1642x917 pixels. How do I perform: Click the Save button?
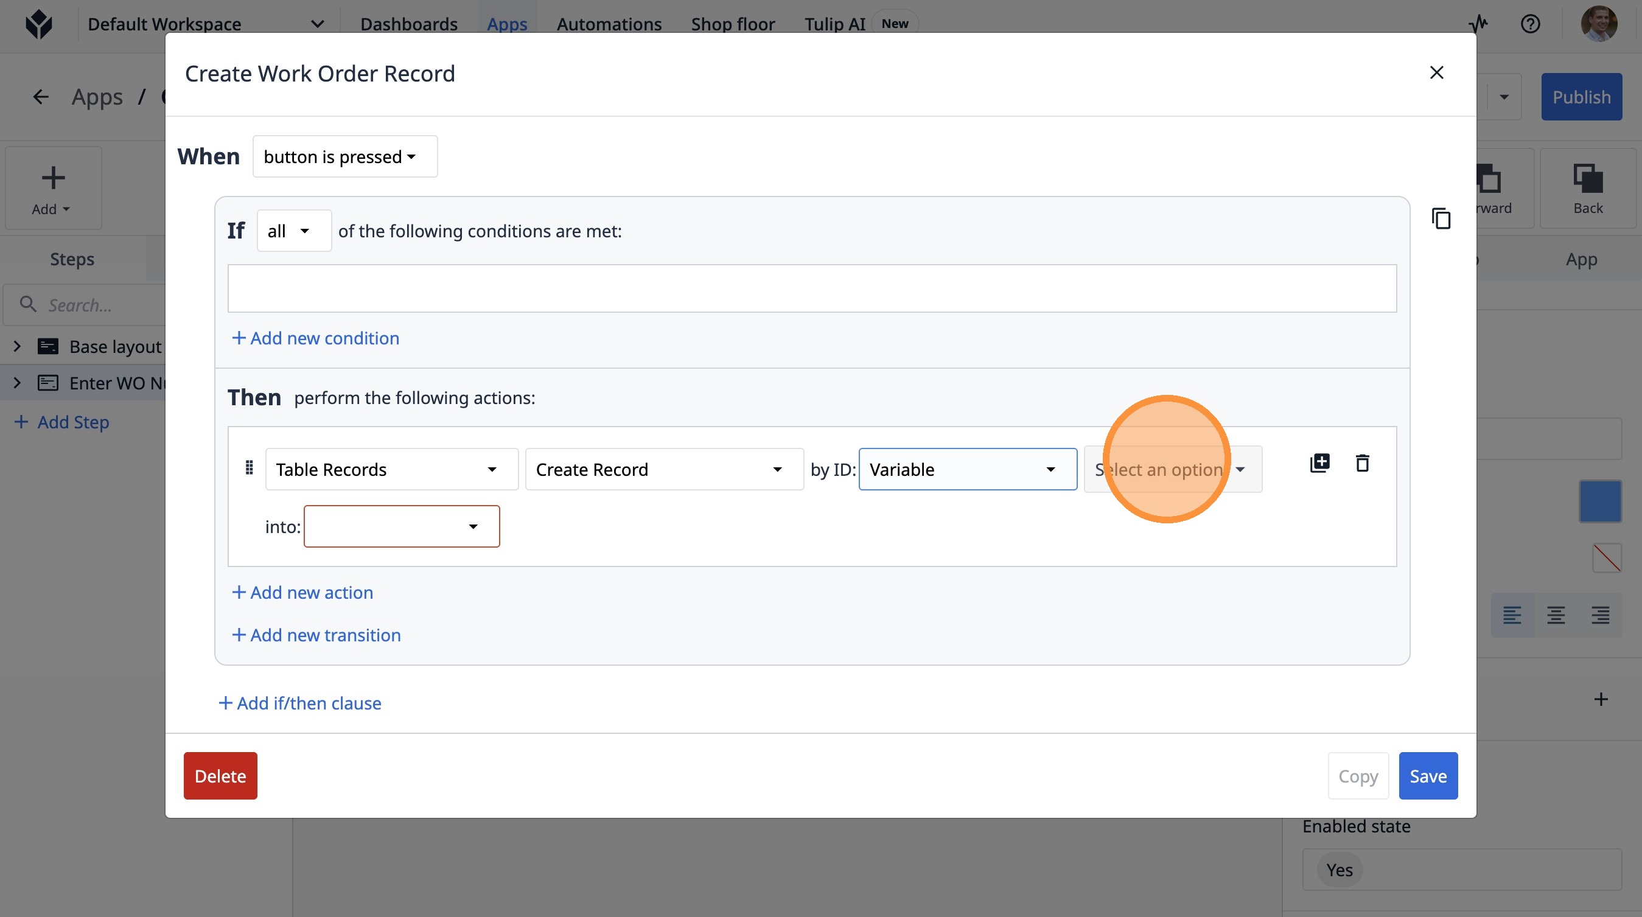[x=1428, y=776]
